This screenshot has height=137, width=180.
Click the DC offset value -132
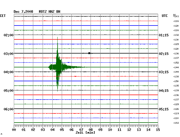(176, 35)
